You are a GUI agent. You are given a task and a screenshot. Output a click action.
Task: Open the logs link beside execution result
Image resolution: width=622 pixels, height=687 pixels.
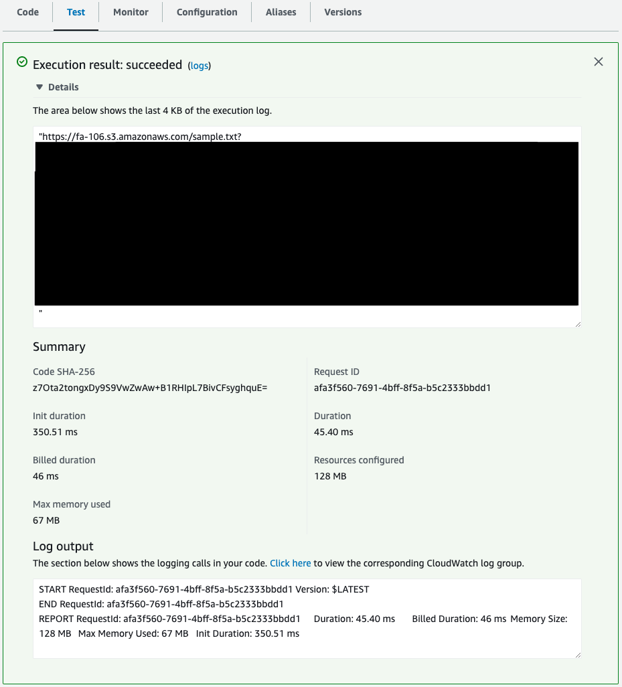tap(200, 66)
